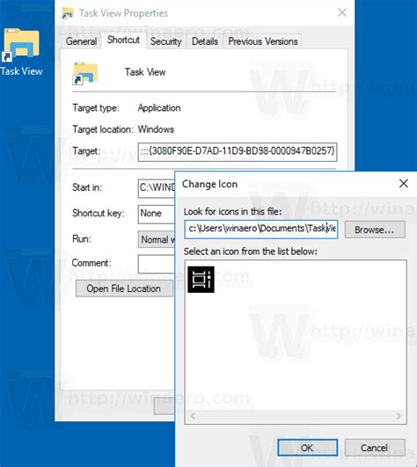417x467 pixels.
Task: Open the Security tab
Action: coord(166,41)
